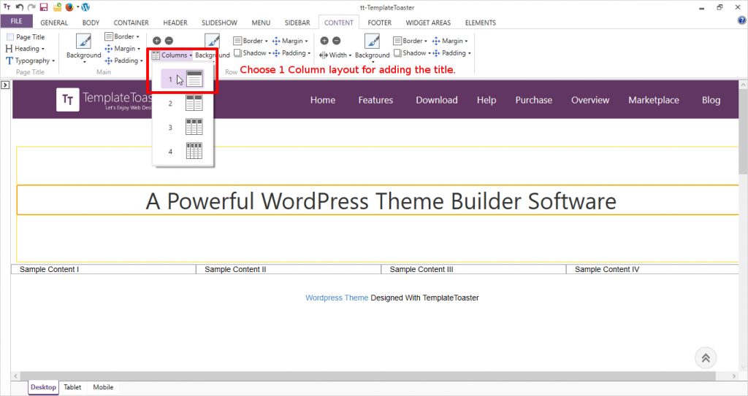Viewport: 748px width, 396px height.
Task: Click the Firefox browser preview icon
Action: tap(69, 7)
